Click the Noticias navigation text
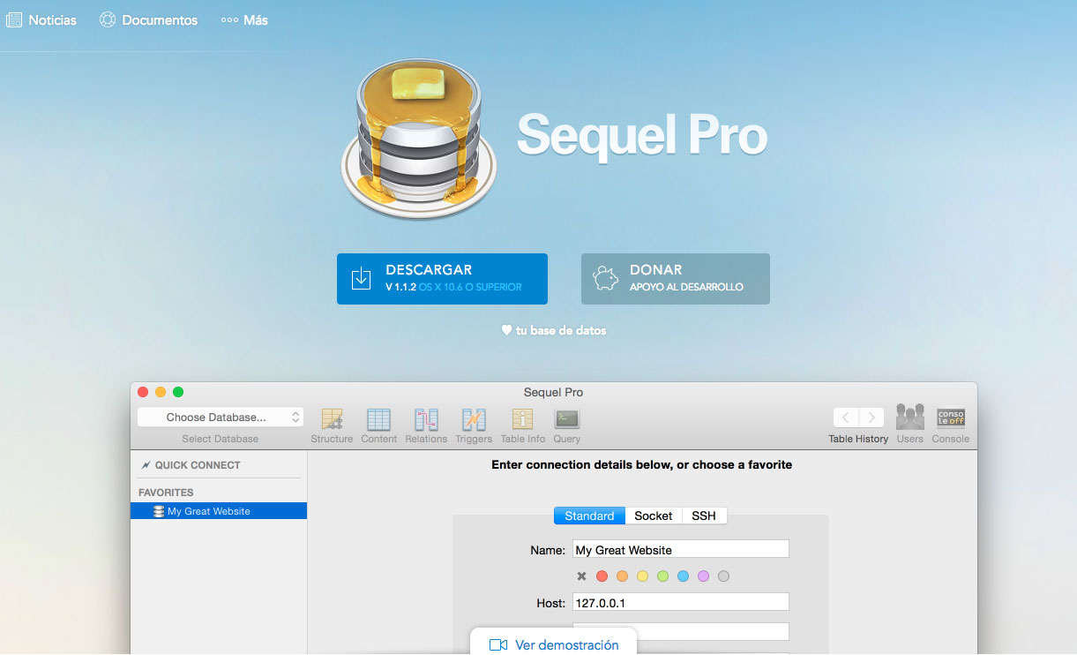This screenshot has height=655, width=1077. click(x=53, y=19)
